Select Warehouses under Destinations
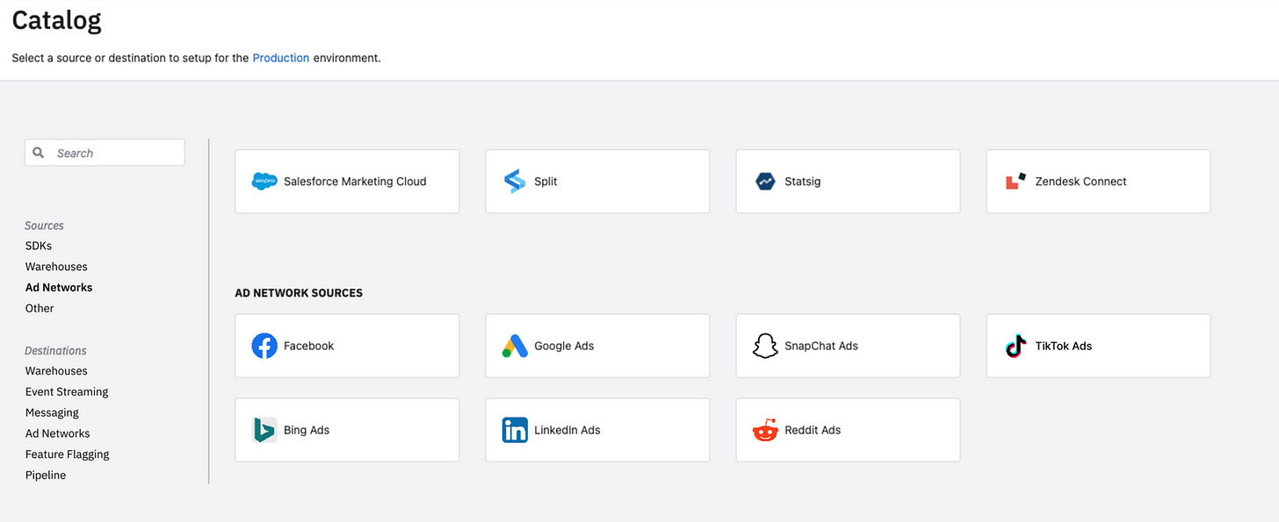Viewport: 1279px width, 522px height. [56, 371]
